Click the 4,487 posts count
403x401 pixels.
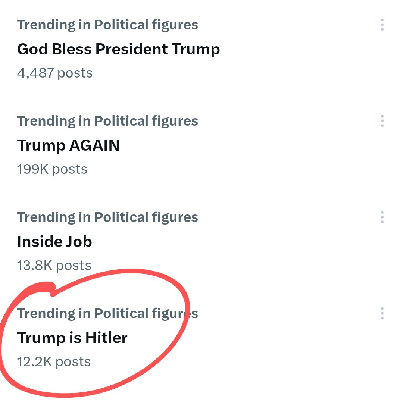pyautogui.click(x=54, y=73)
